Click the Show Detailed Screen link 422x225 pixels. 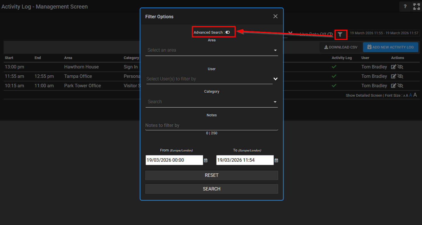364,96
